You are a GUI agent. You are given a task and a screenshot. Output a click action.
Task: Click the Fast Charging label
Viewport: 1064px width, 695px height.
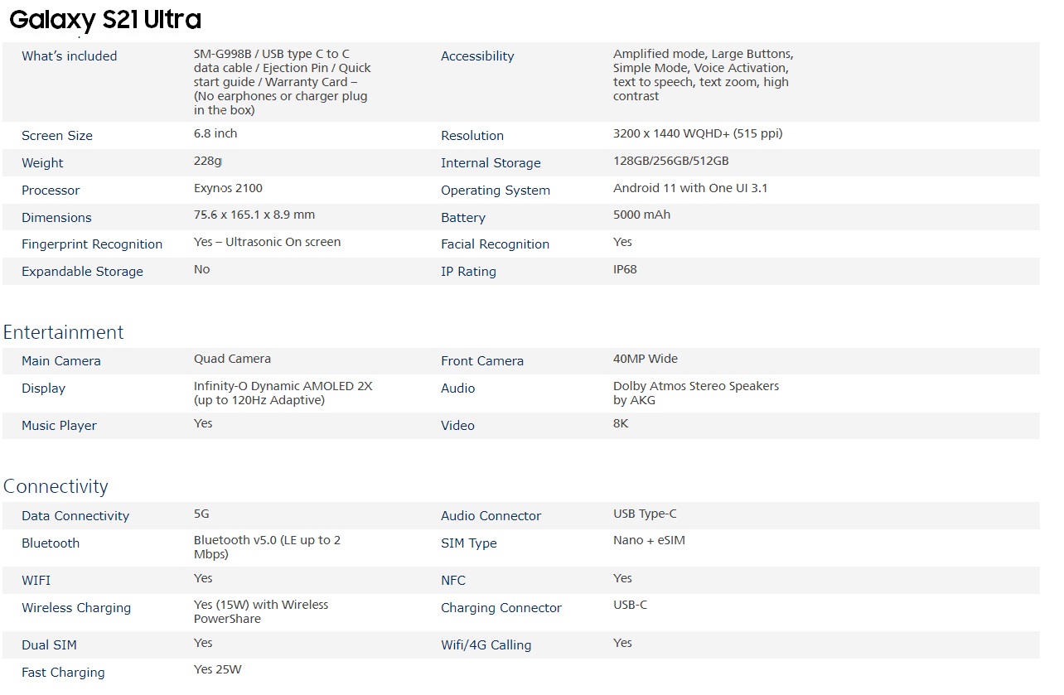[x=63, y=673]
